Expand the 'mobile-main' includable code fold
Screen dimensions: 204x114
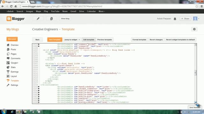(x=39, y=92)
